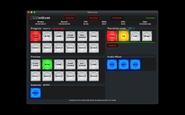Select Scene 5 in Program section

coord(82,48)
